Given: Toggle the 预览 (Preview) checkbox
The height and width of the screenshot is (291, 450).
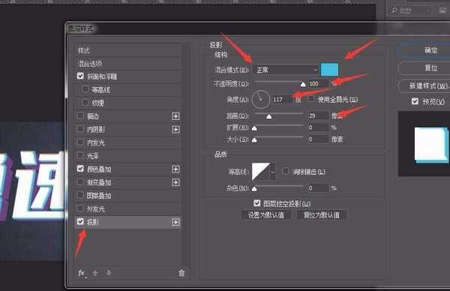Looking at the screenshot, I should point(415,101).
